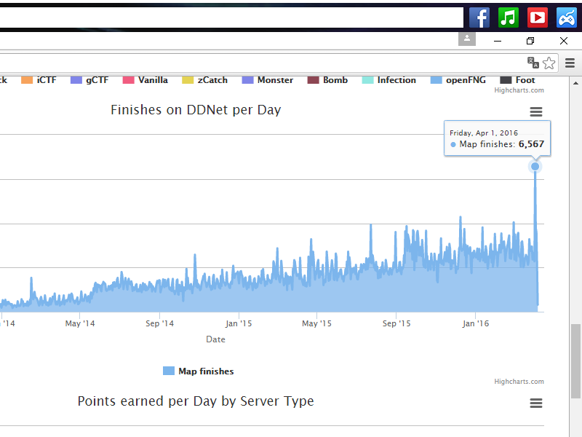Open the red YouTube shortcut icon
The image size is (582, 437).
[538, 17]
